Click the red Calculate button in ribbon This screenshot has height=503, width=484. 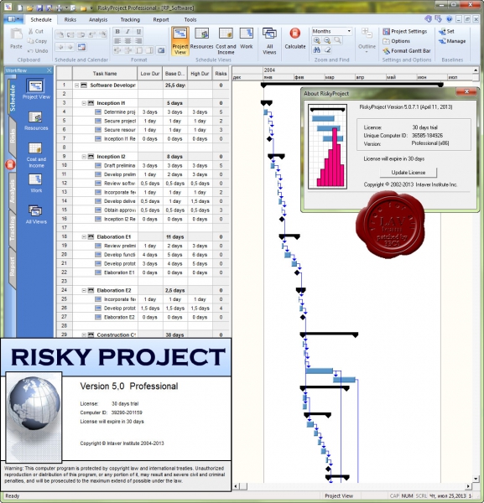pyautogui.click(x=295, y=39)
